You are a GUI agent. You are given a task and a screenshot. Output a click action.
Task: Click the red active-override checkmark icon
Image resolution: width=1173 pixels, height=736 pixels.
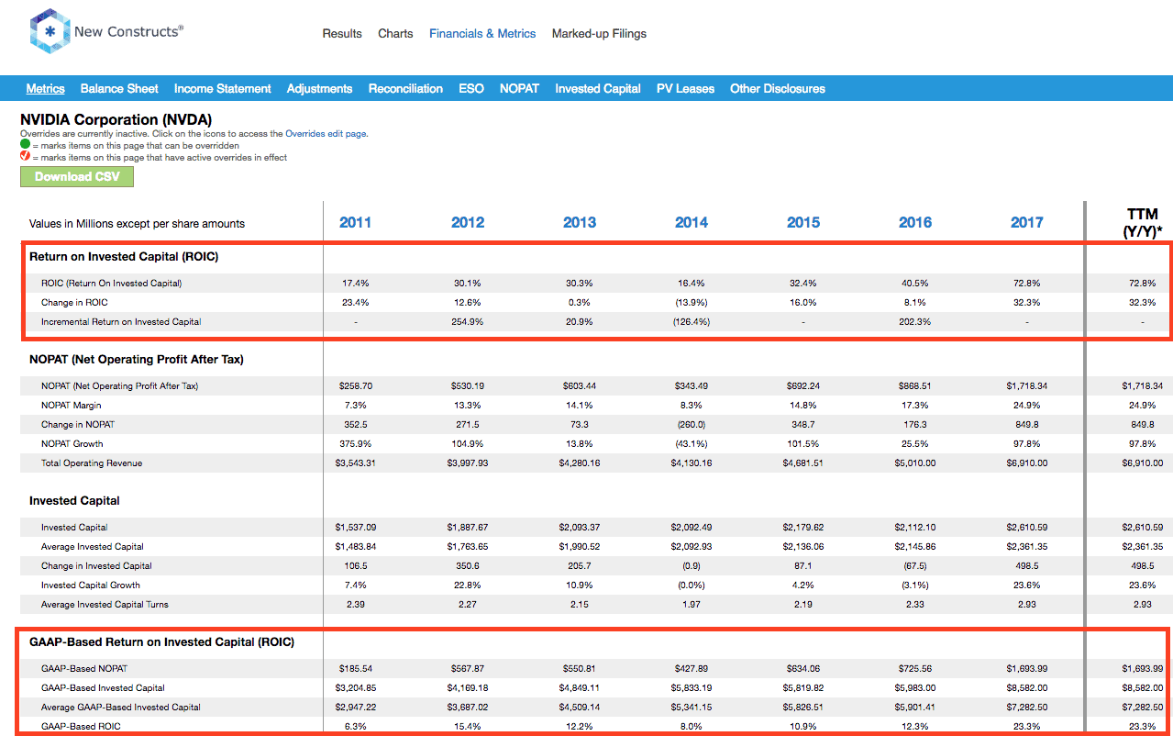click(25, 157)
